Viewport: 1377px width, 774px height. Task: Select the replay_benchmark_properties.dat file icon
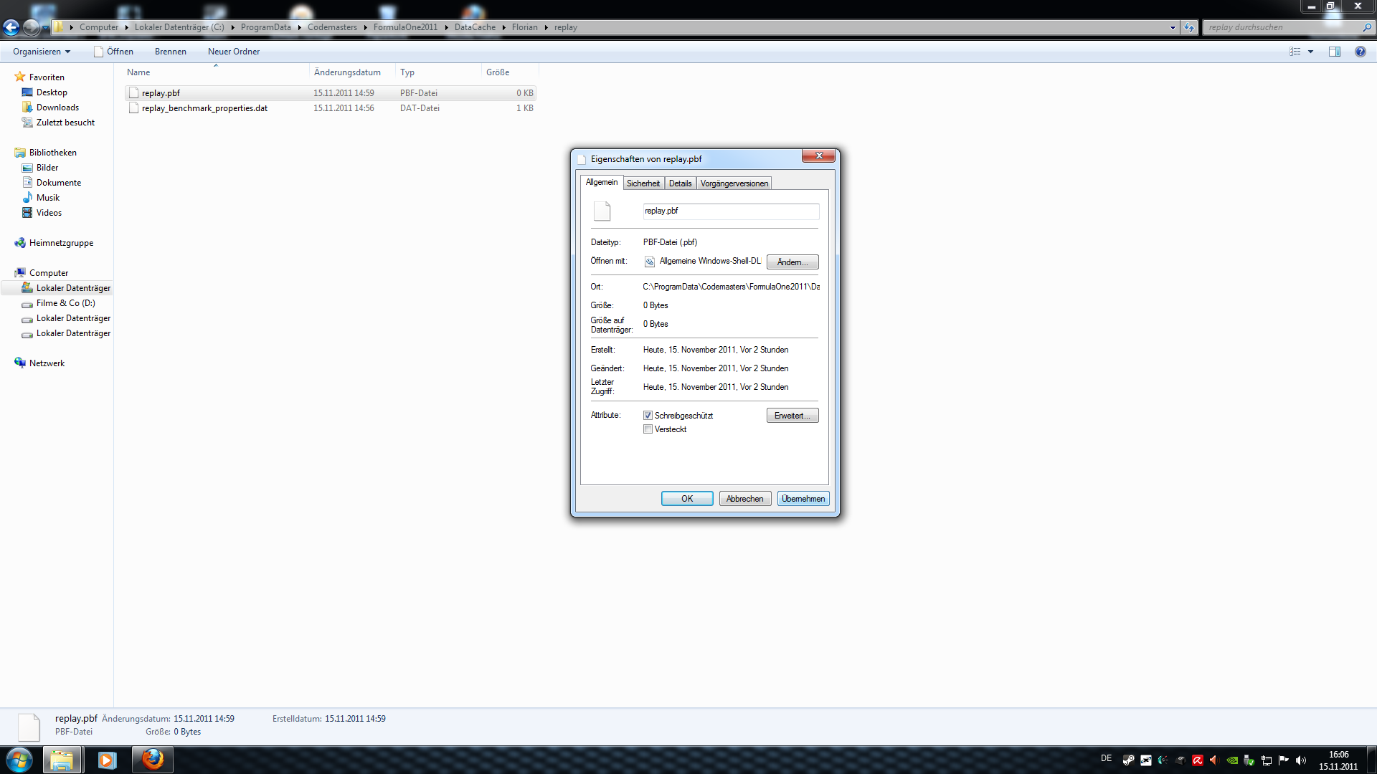(133, 108)
